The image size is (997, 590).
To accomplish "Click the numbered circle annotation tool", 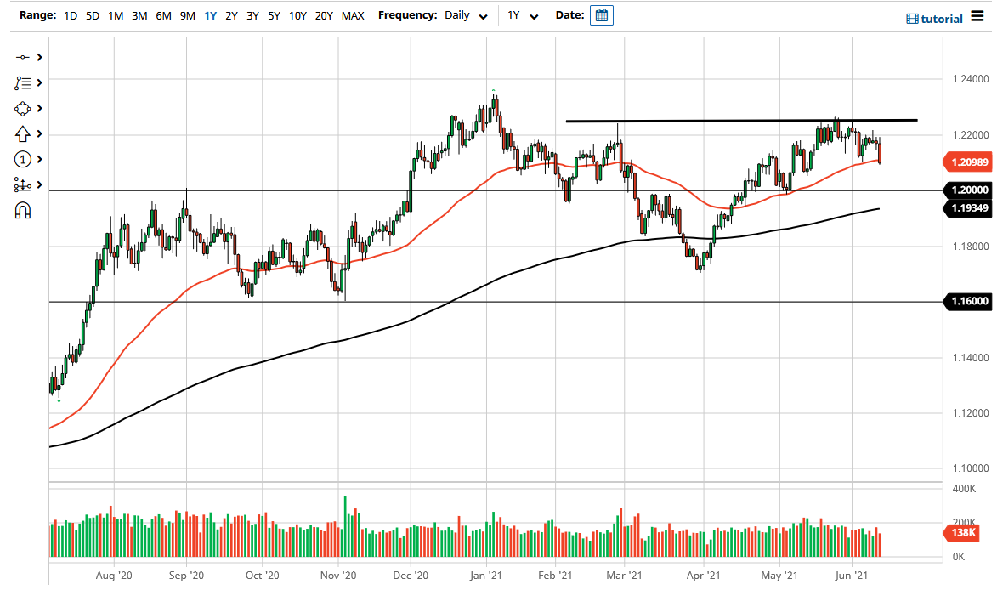I will (x=22, y=159).
